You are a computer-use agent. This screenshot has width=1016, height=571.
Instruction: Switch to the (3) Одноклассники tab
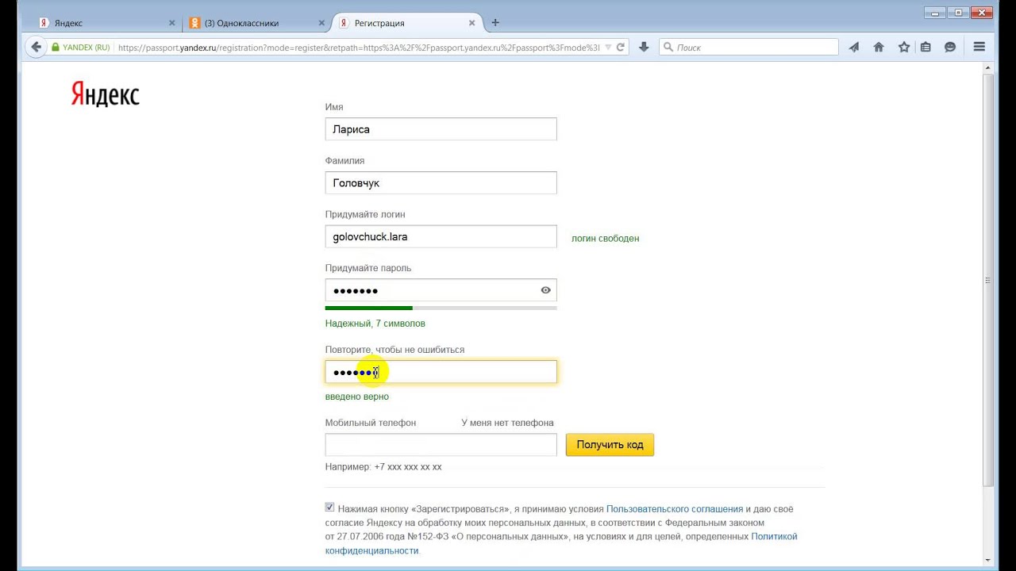point(257,23)
